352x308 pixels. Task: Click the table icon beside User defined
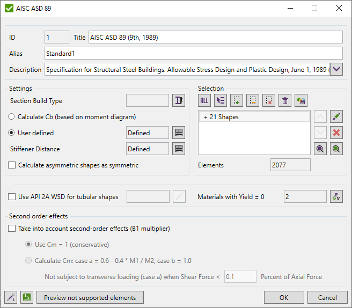tap(179, 133)
